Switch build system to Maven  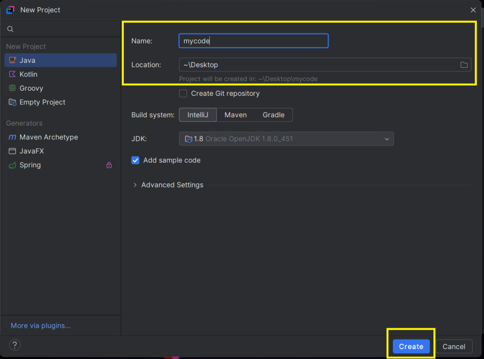coord(235,115)
